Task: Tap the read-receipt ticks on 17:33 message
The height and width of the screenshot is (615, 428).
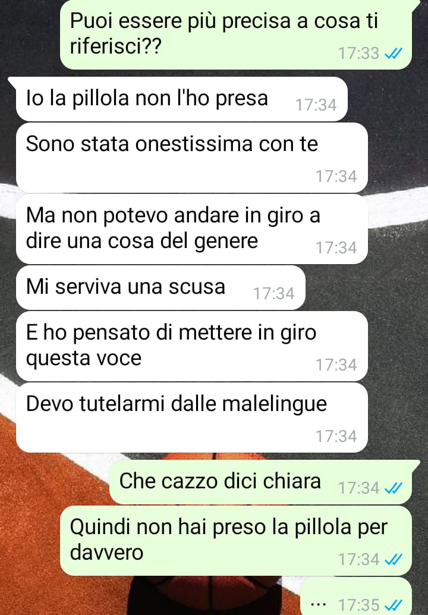Action: 393,54
